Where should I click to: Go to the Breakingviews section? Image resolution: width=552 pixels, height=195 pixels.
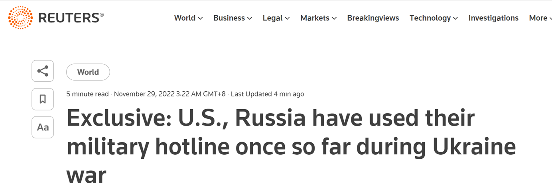click(373, 18)
